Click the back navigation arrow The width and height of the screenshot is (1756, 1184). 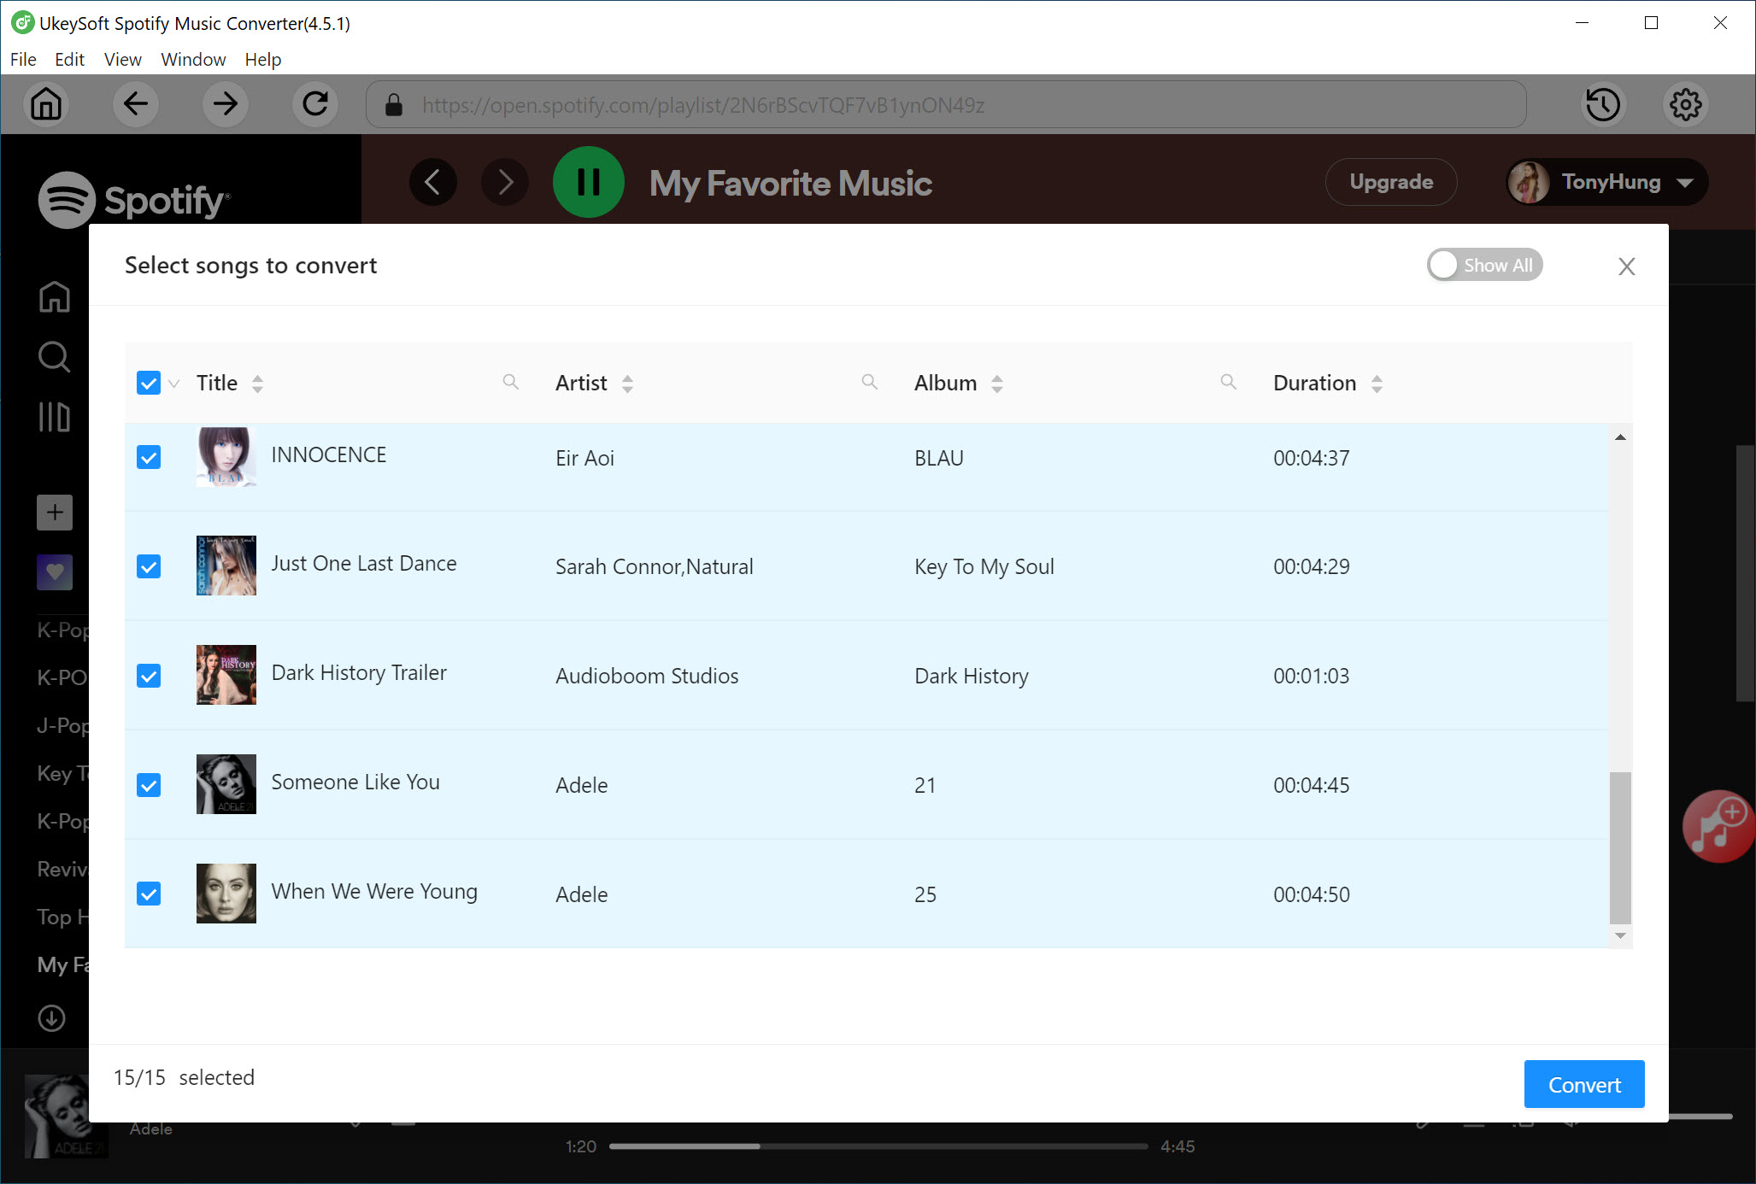(136, 104)
